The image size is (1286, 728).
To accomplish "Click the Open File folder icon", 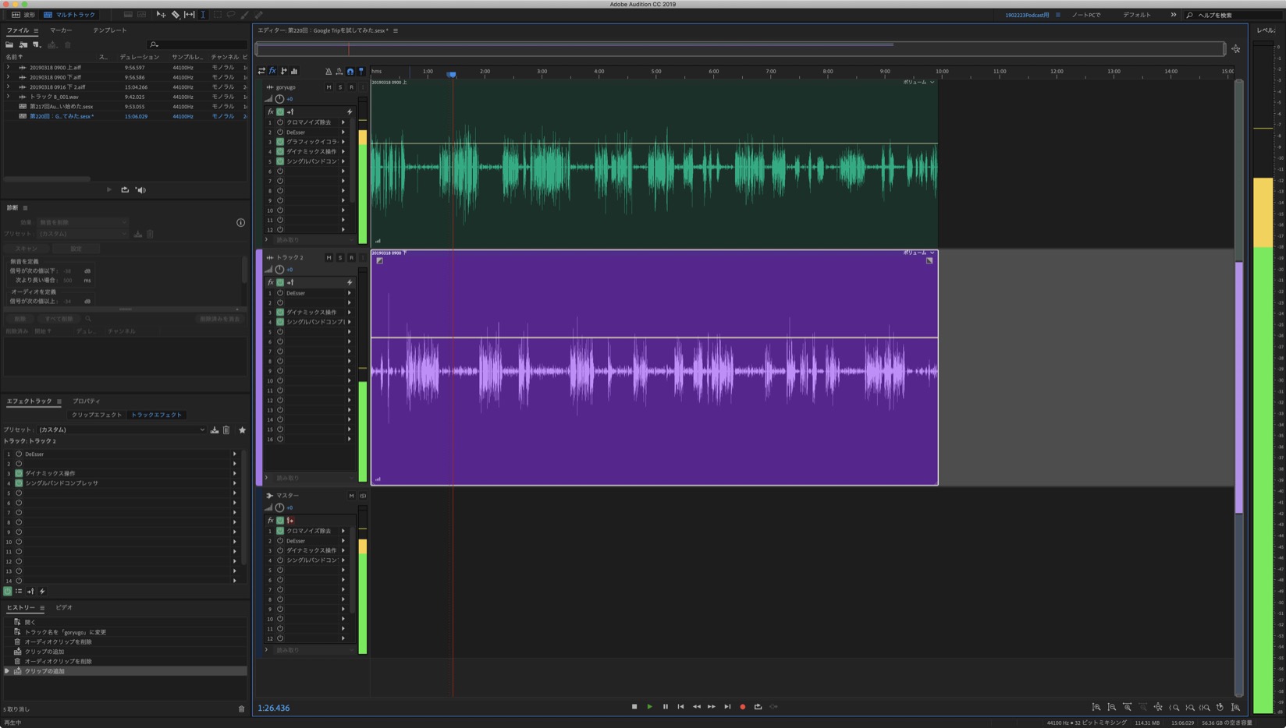I will 9,45.
